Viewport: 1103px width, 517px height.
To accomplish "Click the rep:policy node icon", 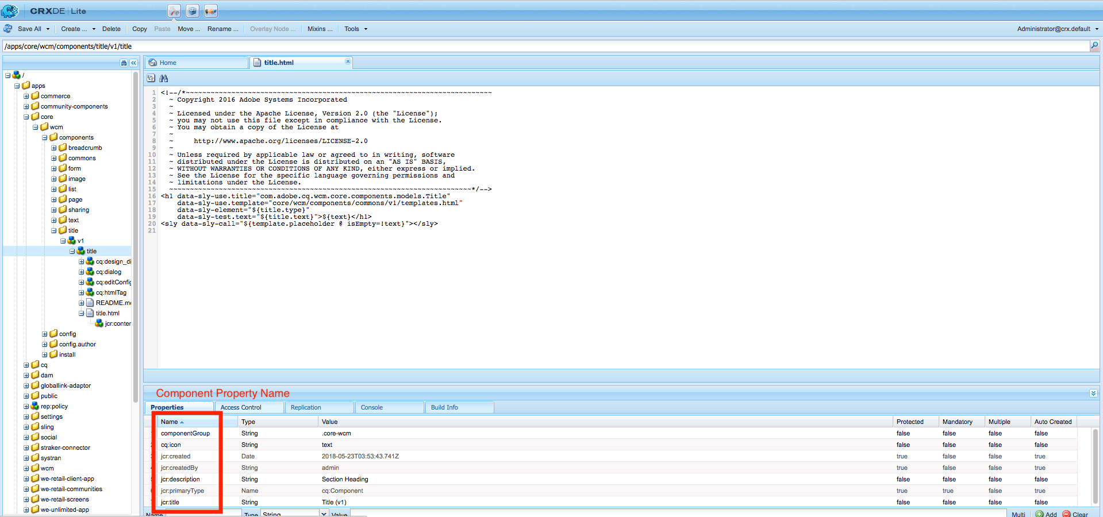I will 35,406.
